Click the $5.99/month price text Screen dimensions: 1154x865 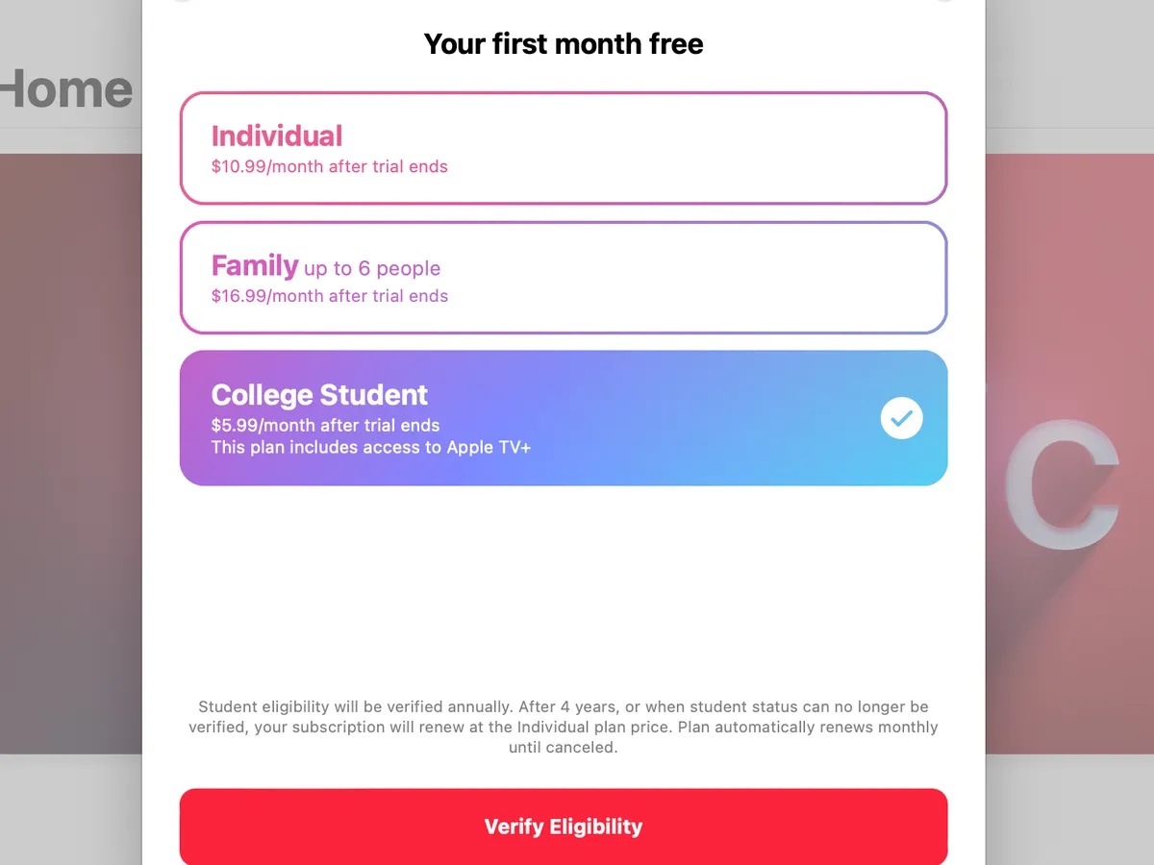[325, 425]
